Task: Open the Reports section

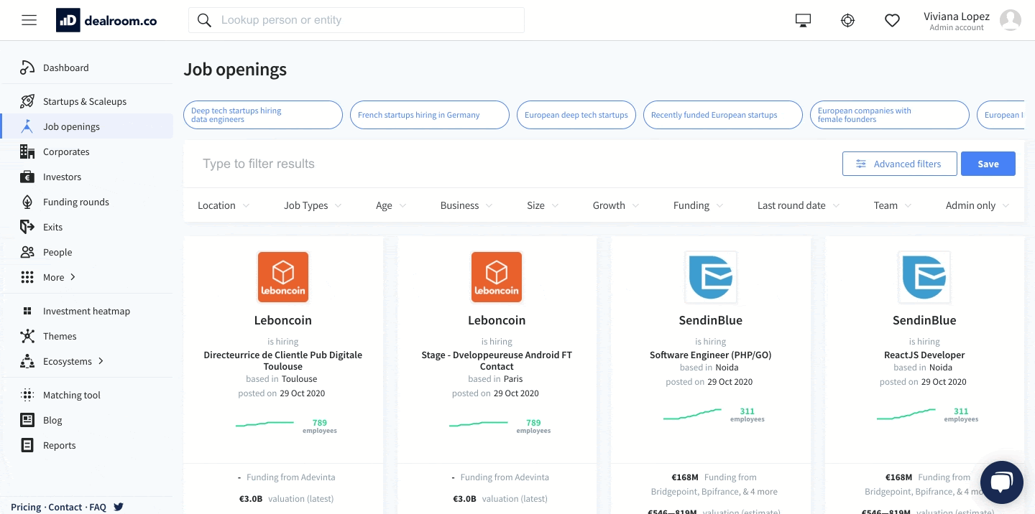Action: point(59,445)
